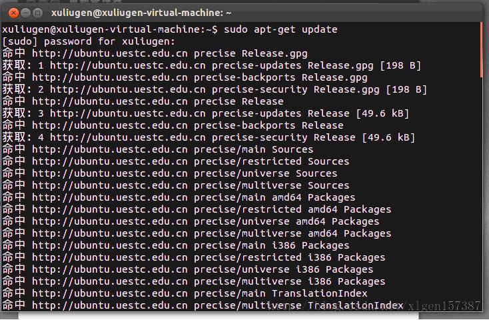
Task: Click the xuliugen-virtual-machine window title text
Action: click(x=141, y=13)
